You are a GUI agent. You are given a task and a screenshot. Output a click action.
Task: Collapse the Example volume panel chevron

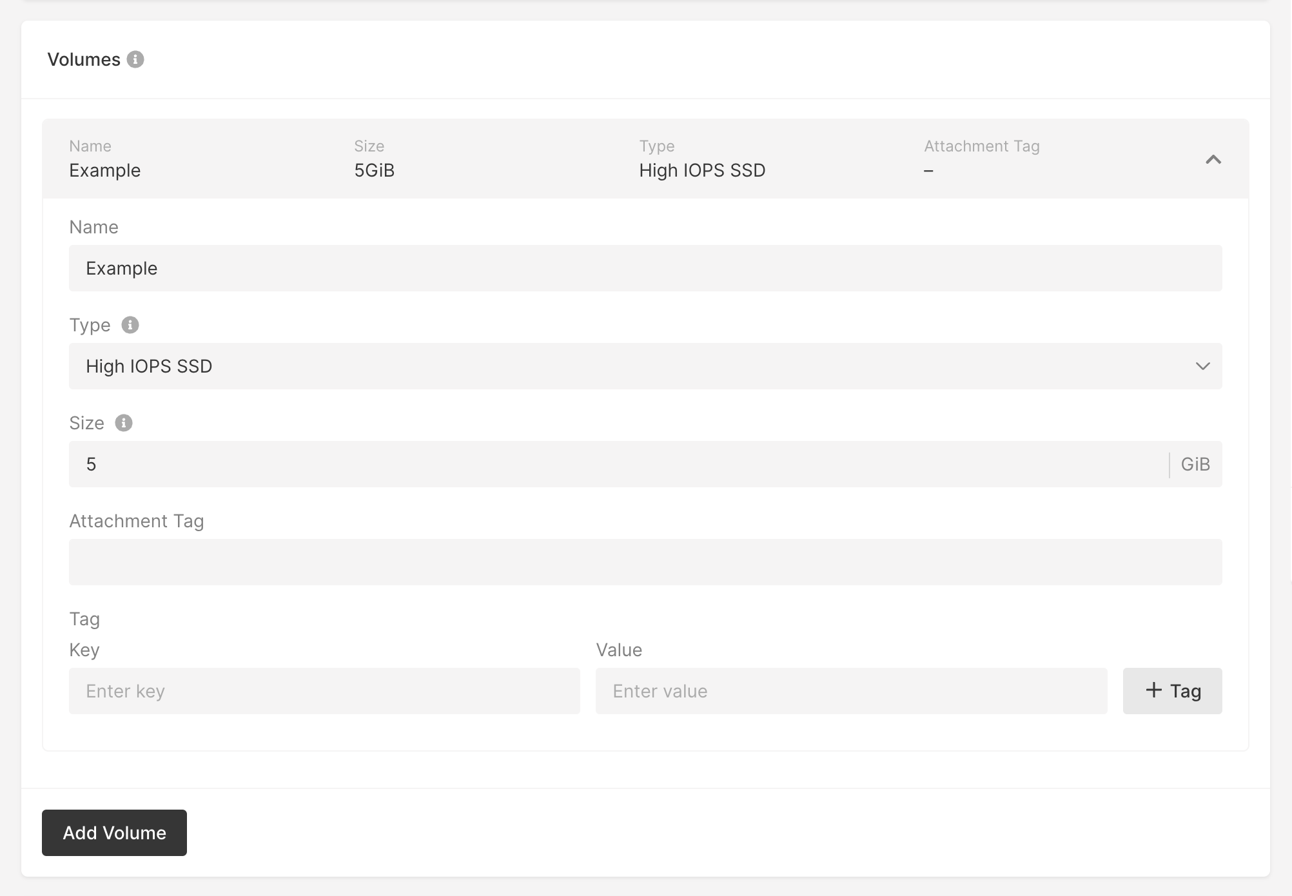[x=1213, y=159]
